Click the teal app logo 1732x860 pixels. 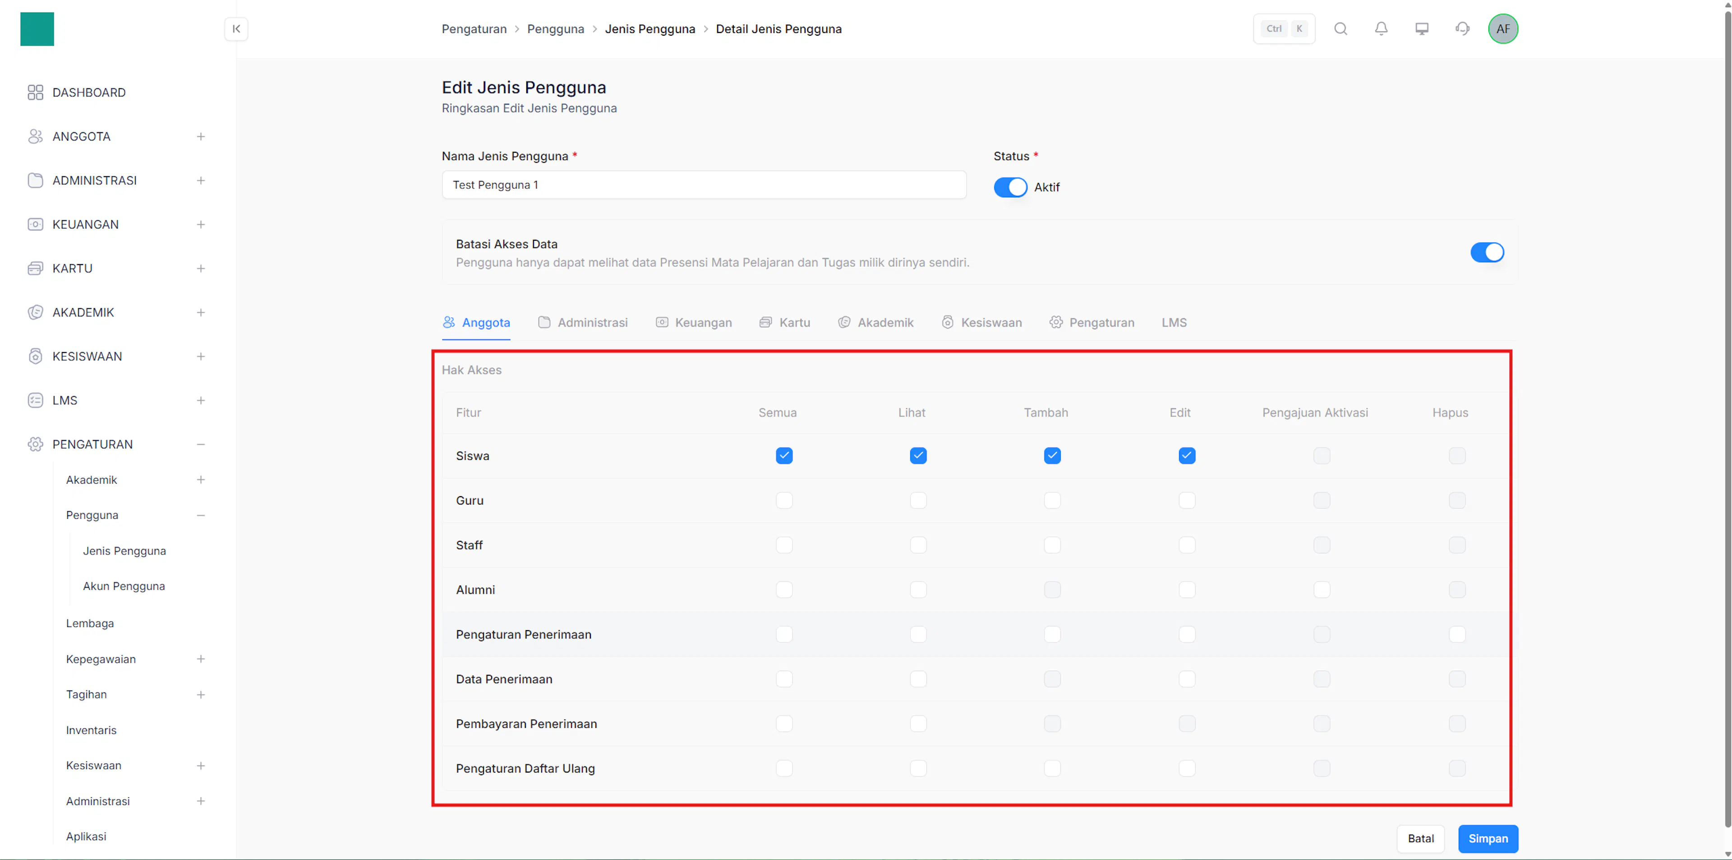(x=37, y=29)
